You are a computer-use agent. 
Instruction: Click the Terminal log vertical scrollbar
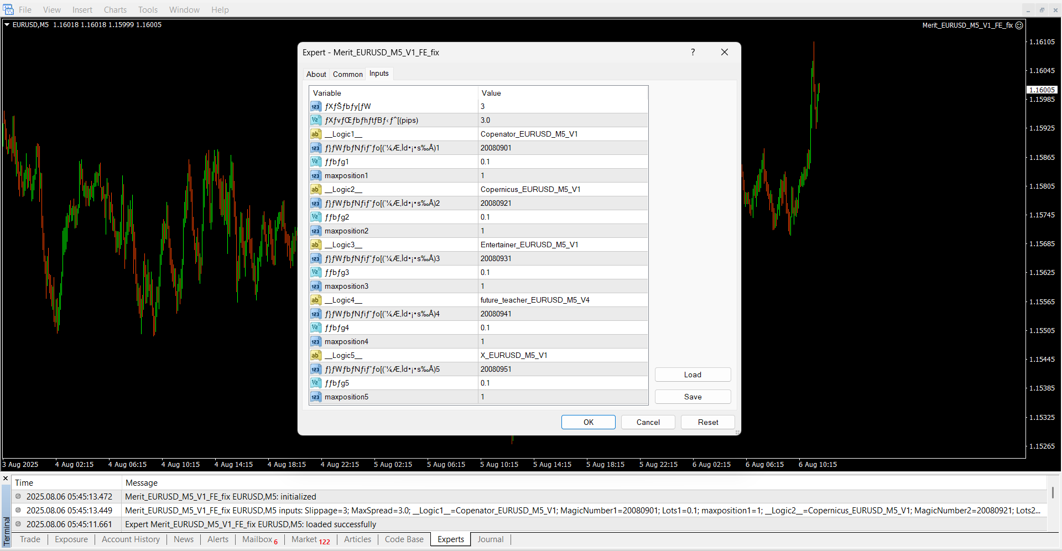click(1053, 492)
